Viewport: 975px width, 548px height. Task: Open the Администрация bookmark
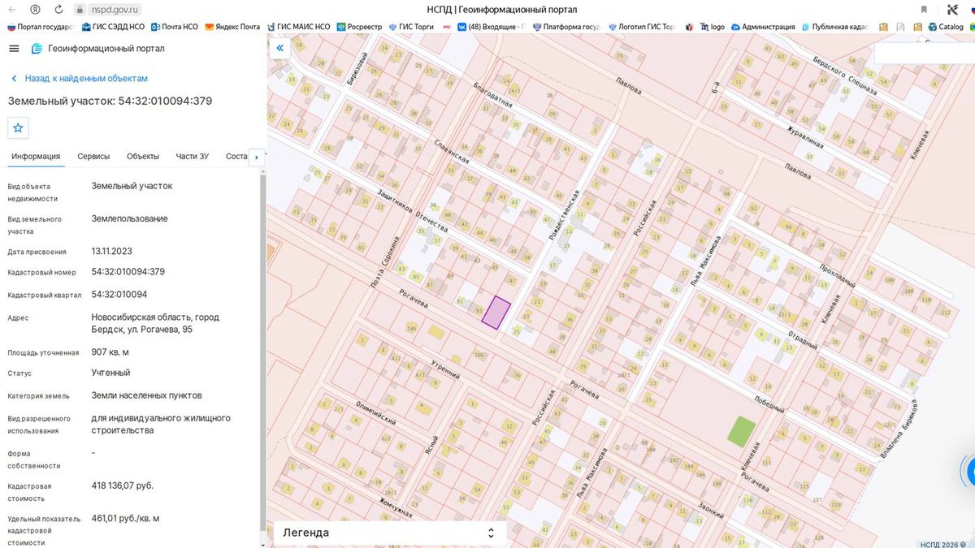tap(763, 27)
